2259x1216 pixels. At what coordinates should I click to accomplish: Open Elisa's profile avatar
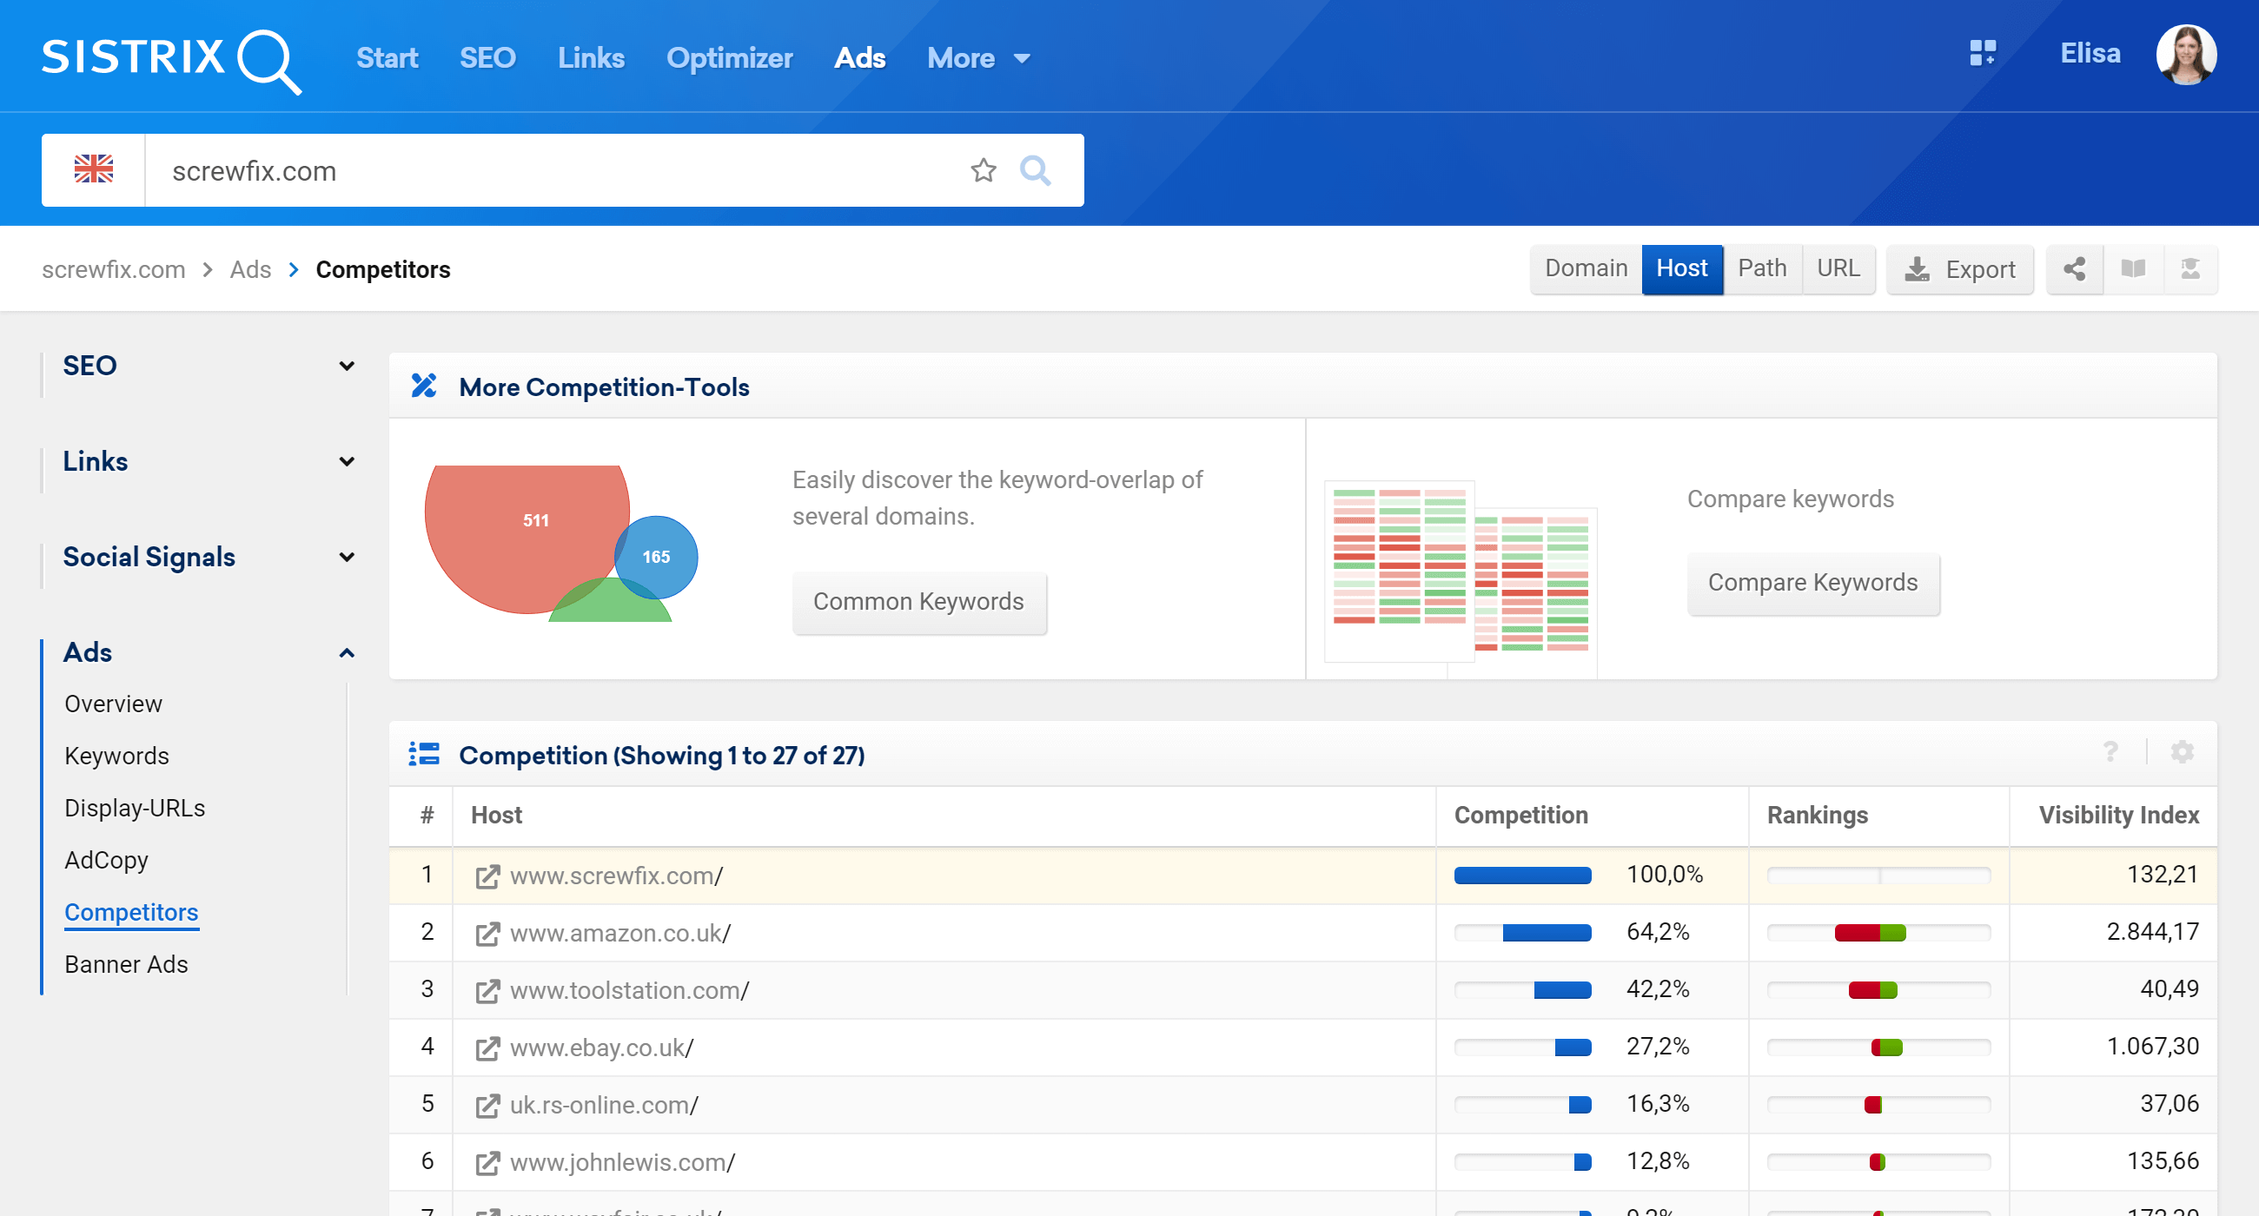(x=2186, y=56)
